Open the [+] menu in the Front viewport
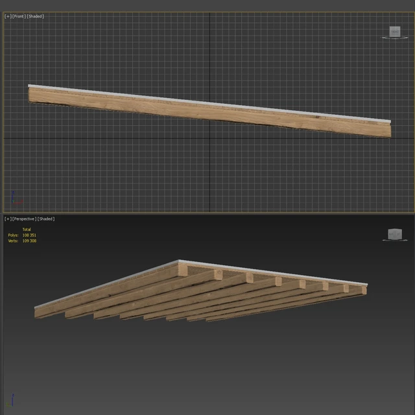Viewport: 415px width, 415px height. [x=8, y=16]
